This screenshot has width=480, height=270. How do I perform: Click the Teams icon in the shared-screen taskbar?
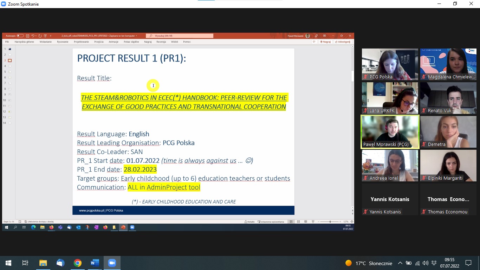coord(60,227)
